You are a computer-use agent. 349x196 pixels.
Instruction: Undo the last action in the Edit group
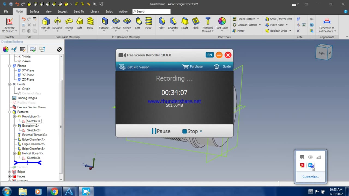(x=23, y=19)
